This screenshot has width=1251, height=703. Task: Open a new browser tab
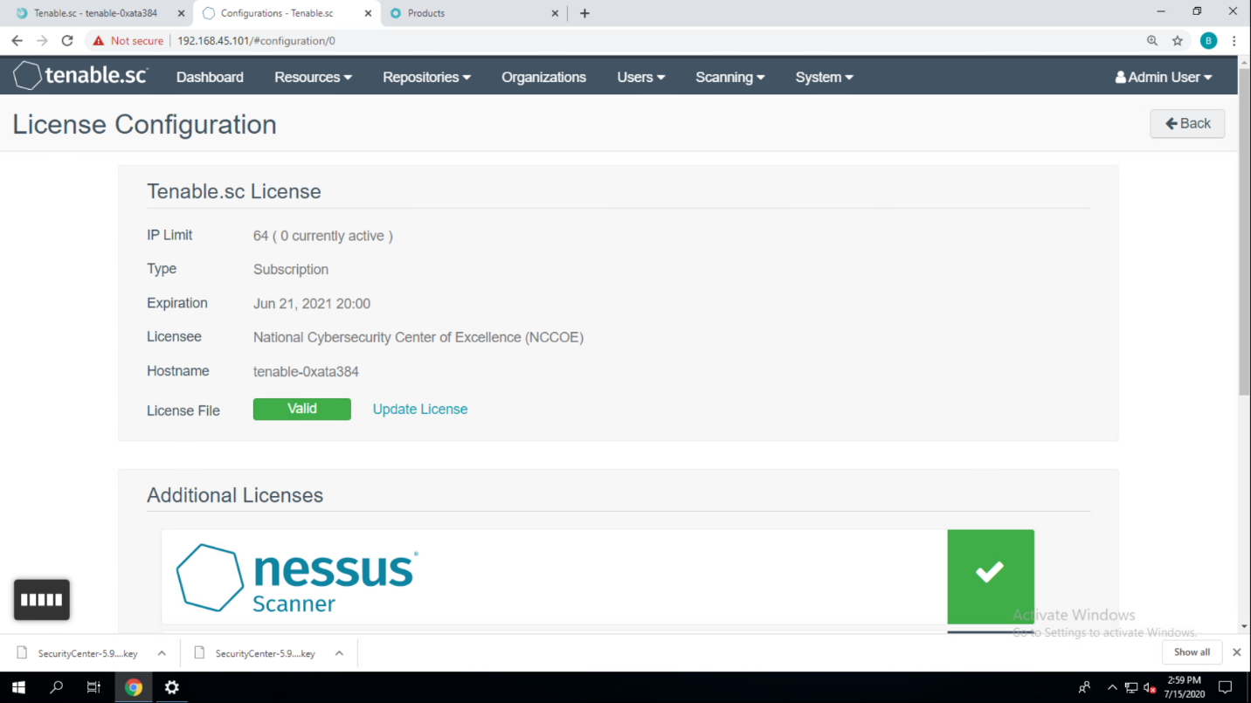[x=584, y=13]
